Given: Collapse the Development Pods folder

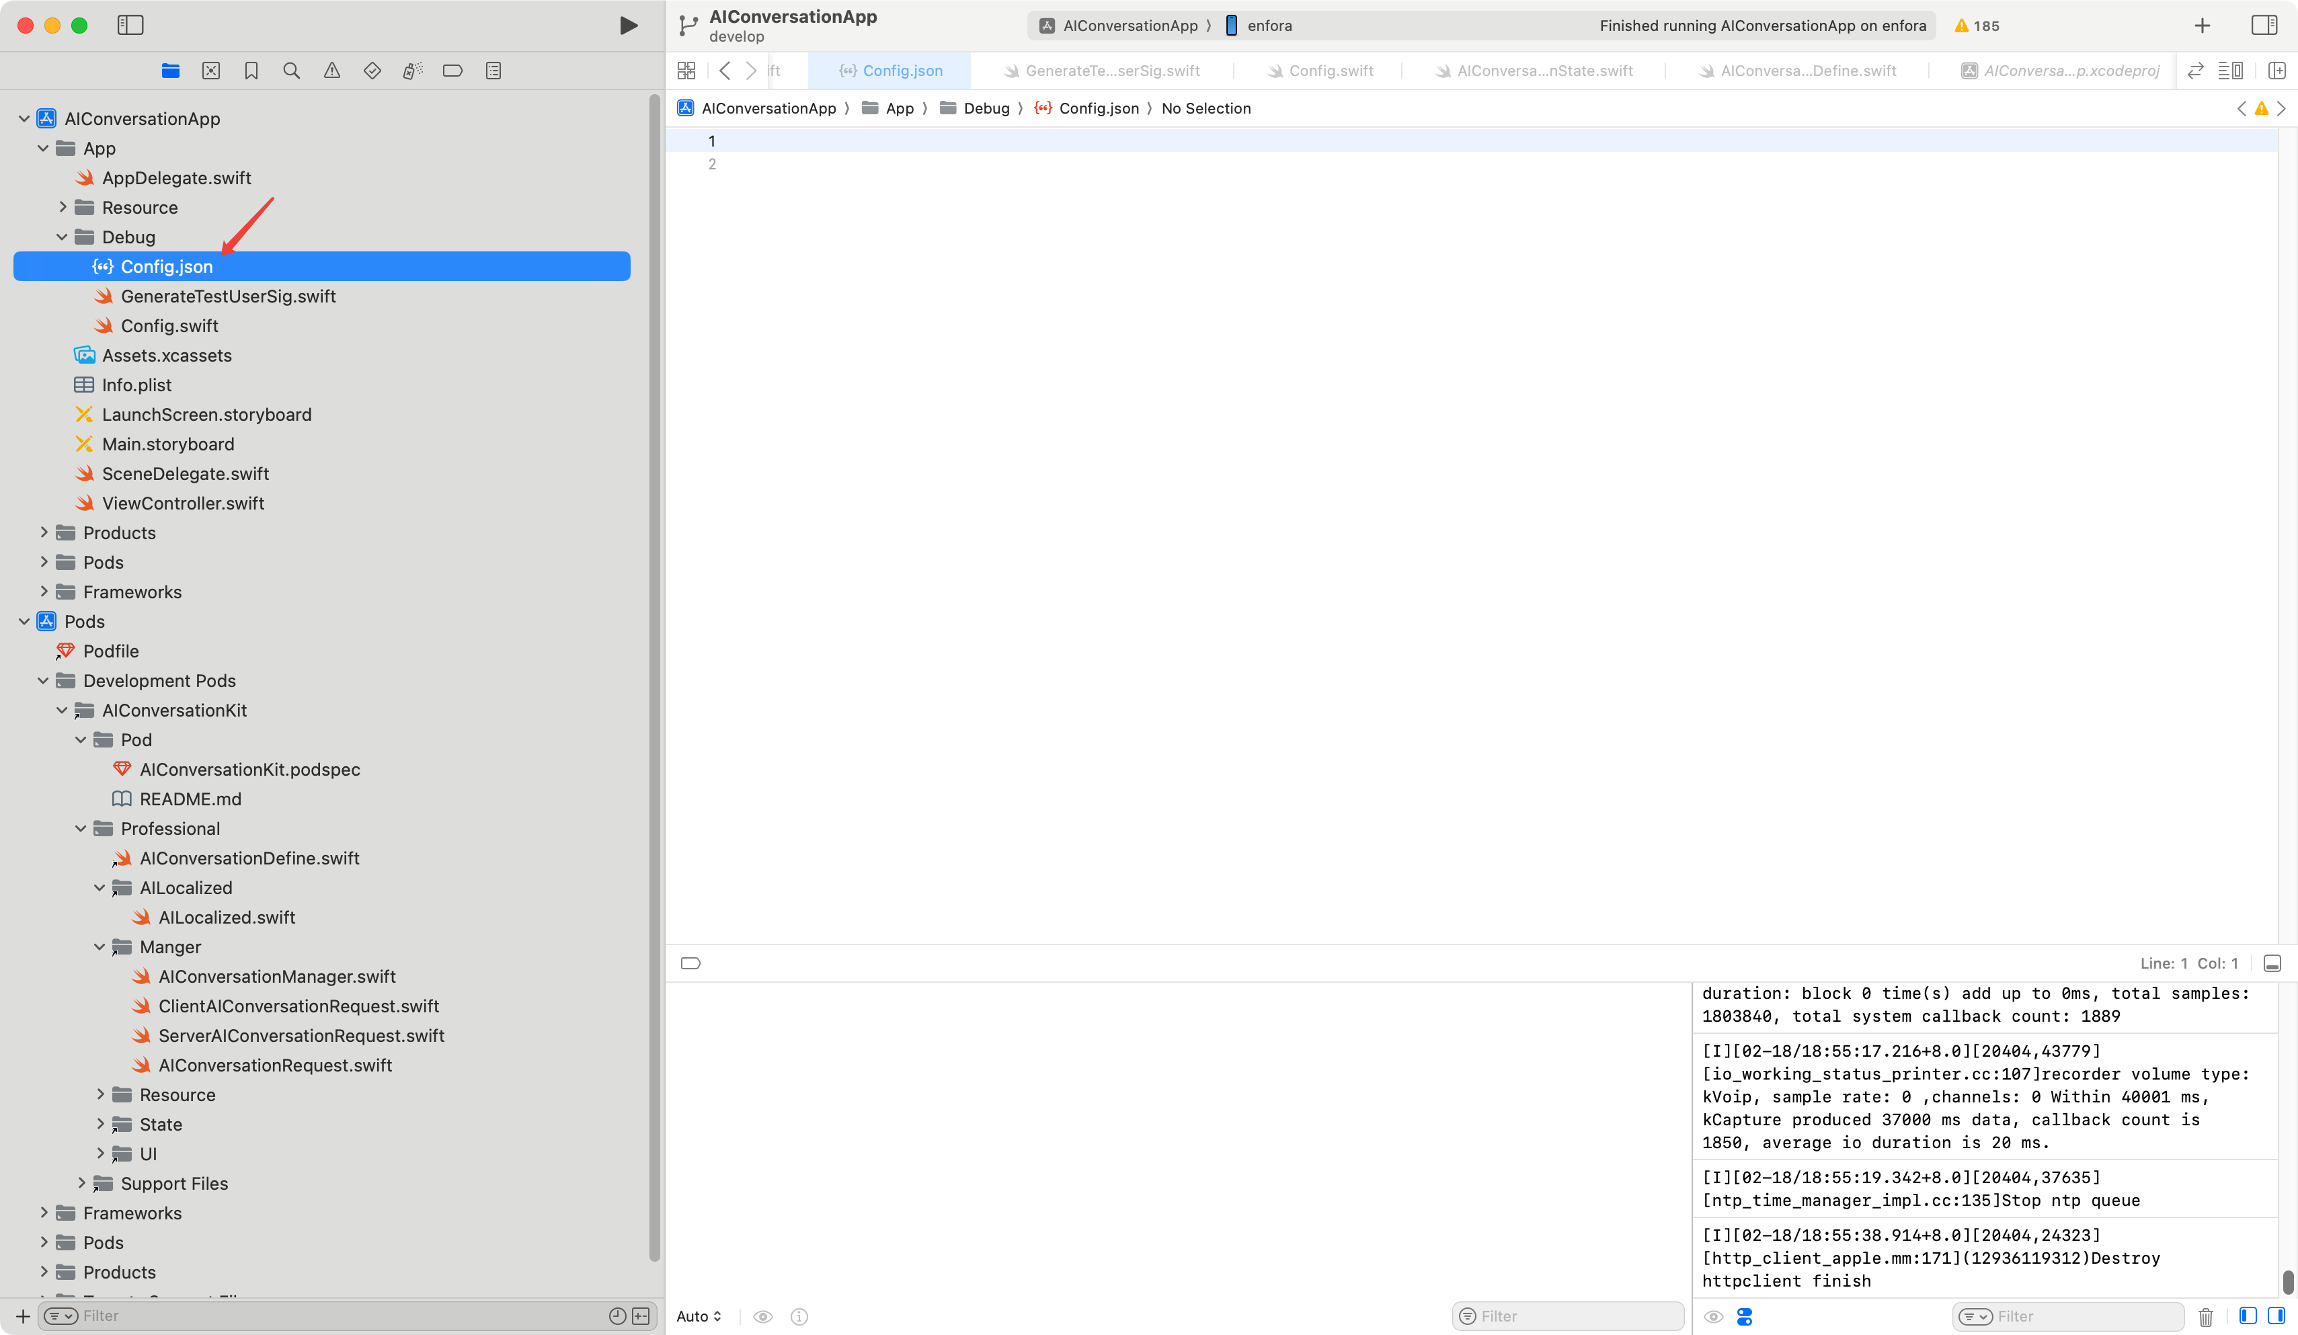Looking at the screenshot, I should [x=43, y=680].
